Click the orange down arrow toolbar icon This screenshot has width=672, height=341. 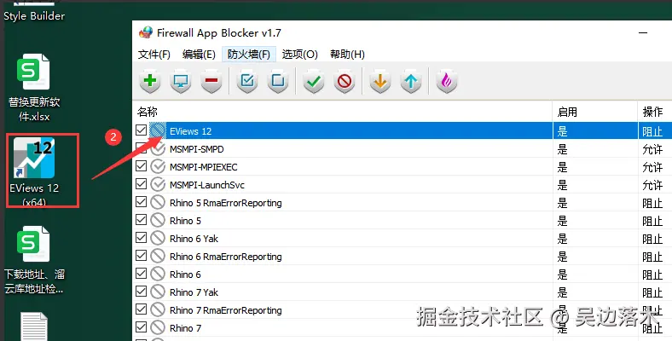tap(380, 81)
